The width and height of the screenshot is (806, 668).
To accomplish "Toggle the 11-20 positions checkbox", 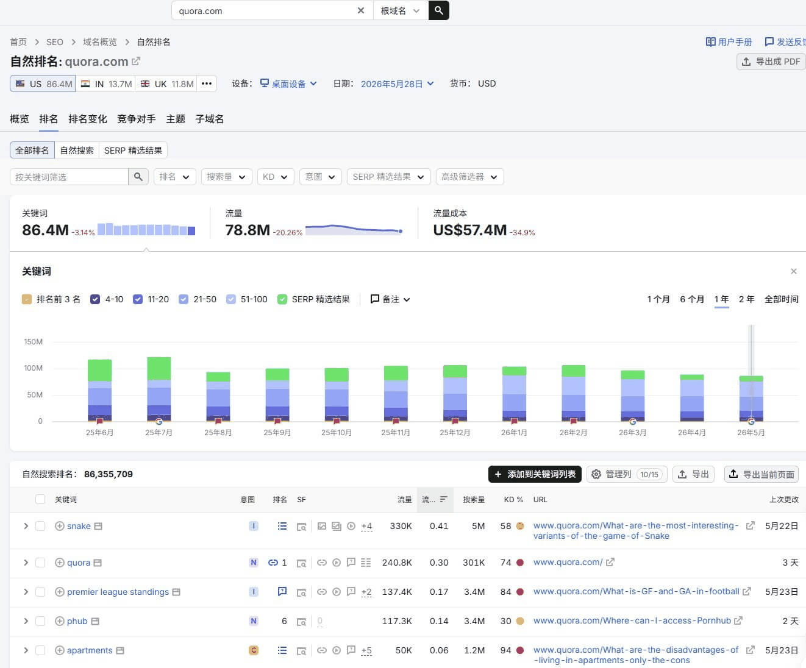I will (x=138, y=299).
